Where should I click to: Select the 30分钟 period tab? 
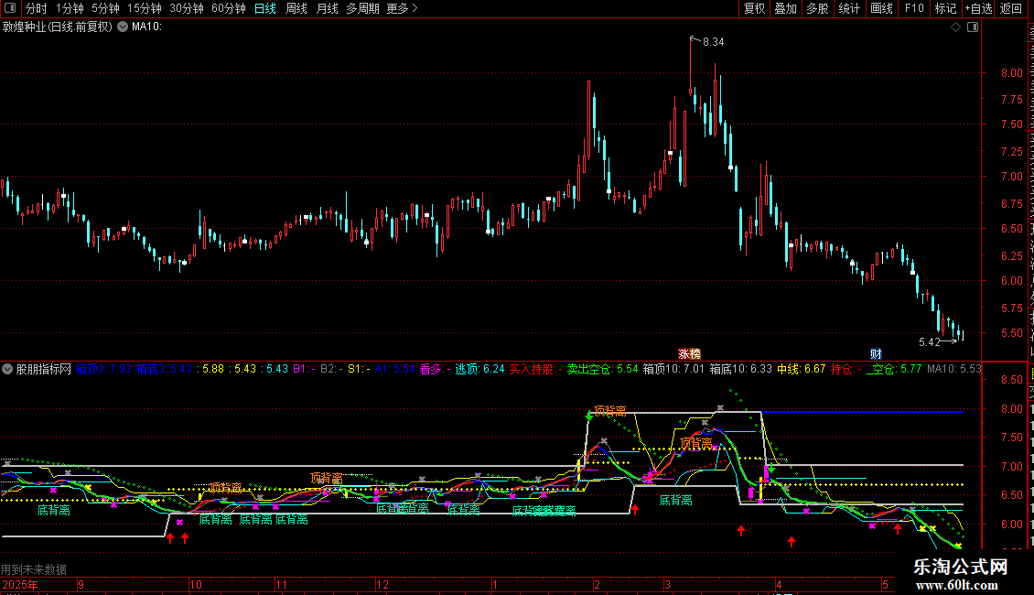tap(186, 8)
